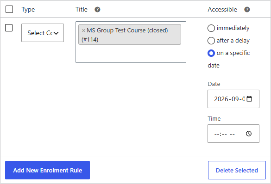Image resolution: width=271 pixels, height=184 pixels.
Task: Click the 'Type' column header
Action: click(28, 10)
